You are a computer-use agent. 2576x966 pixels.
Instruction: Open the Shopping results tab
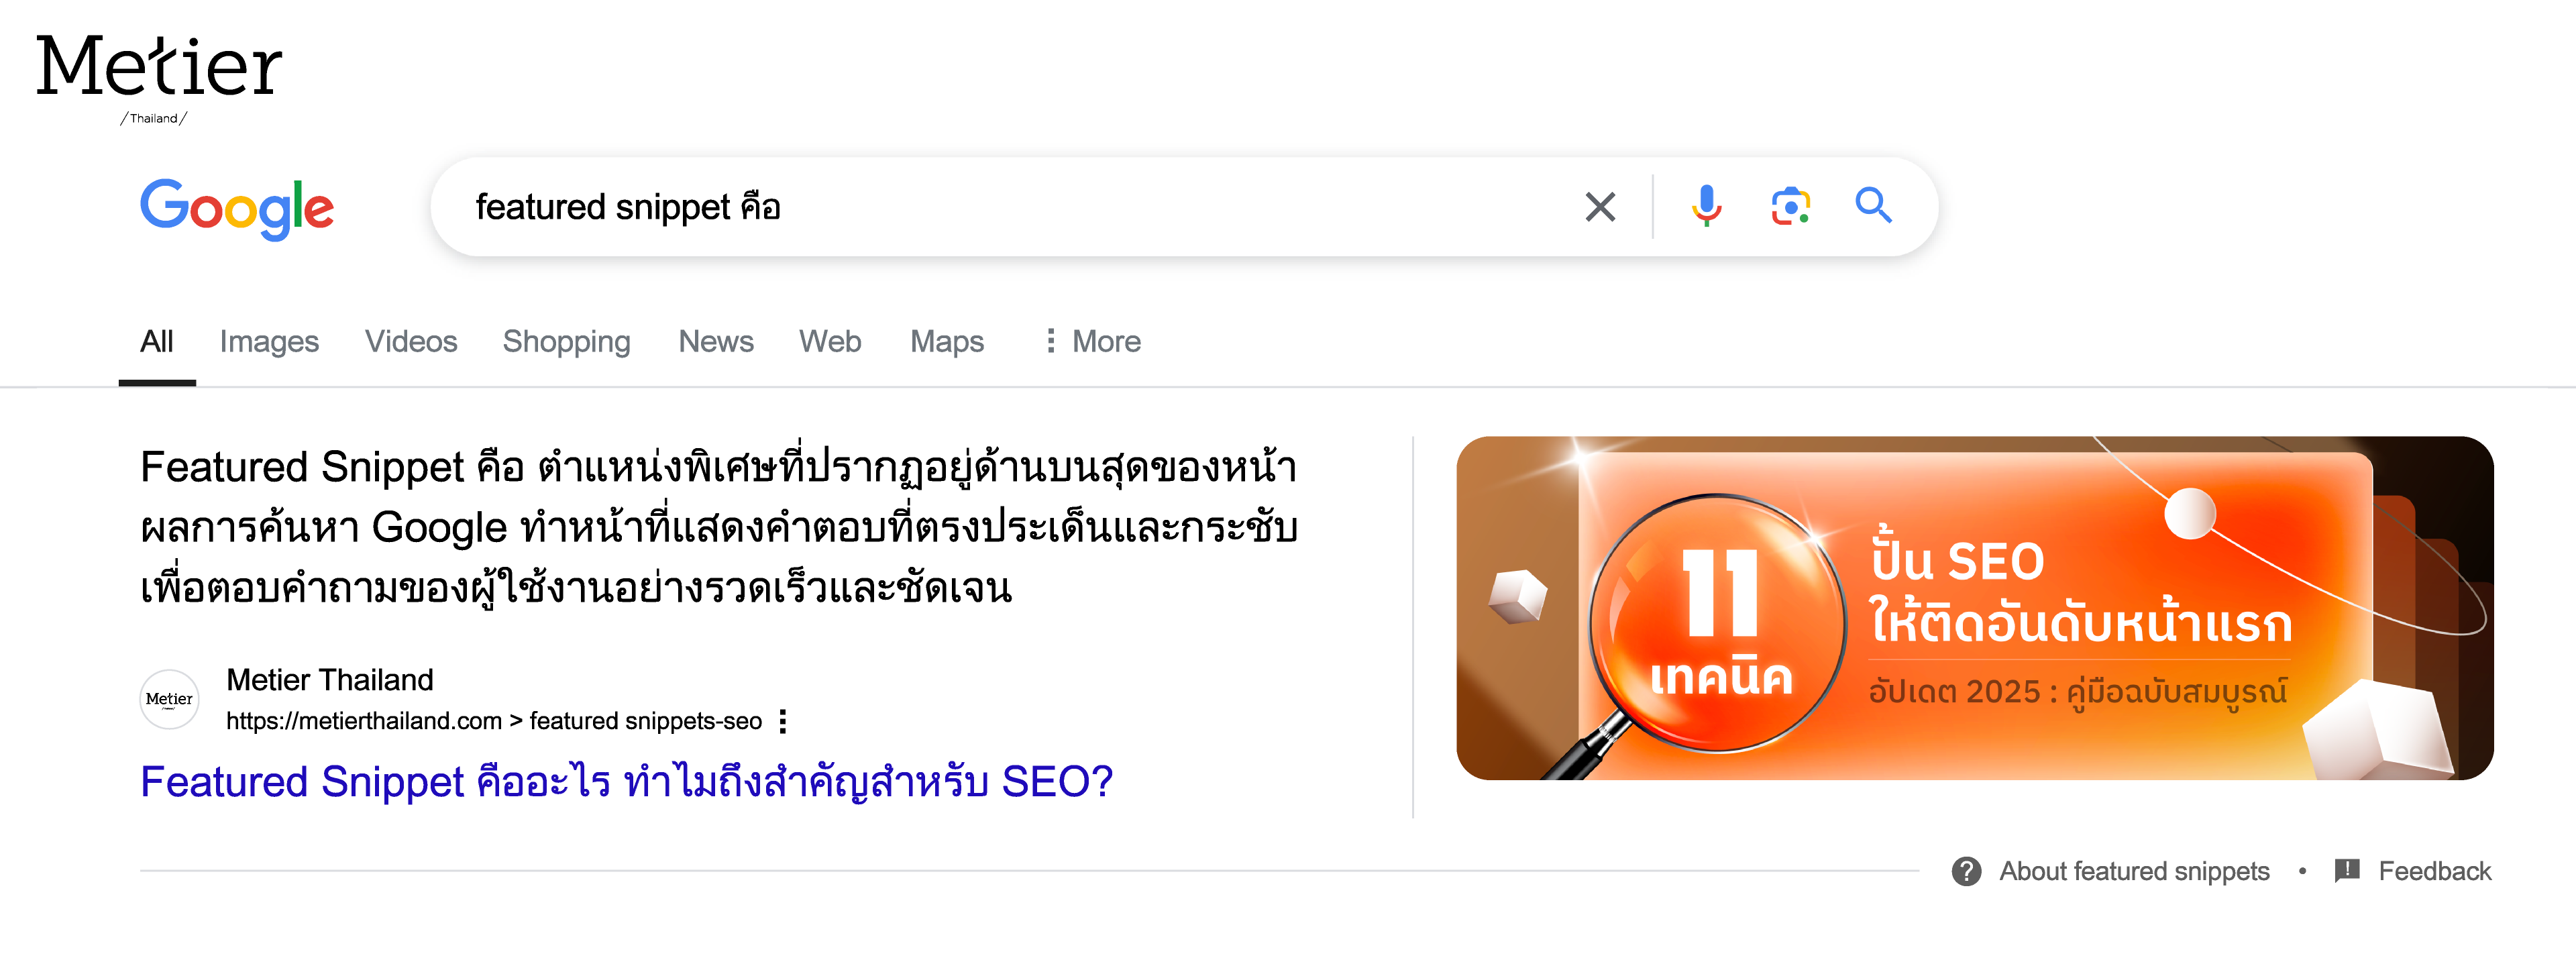(566, 342)
